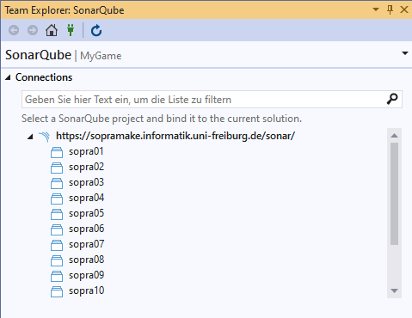Select the sopra02 project

click(86, 167)
